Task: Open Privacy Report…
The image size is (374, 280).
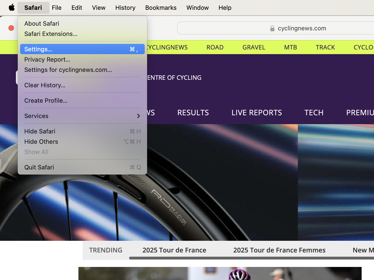Action: [x=82, y=59]
